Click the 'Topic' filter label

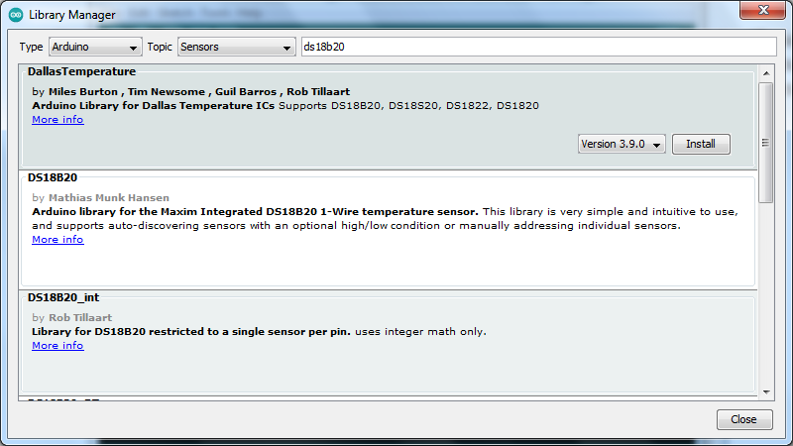tap(160, 47)
